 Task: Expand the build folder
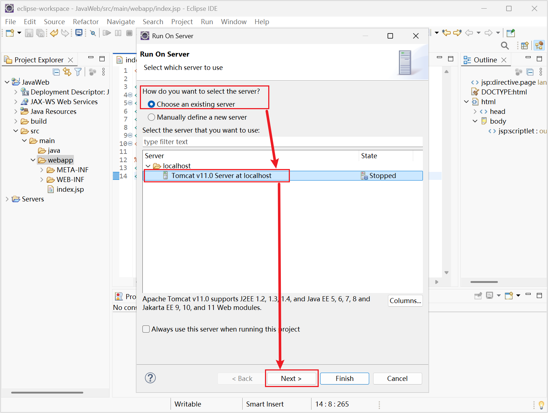[x=16, y=121]
